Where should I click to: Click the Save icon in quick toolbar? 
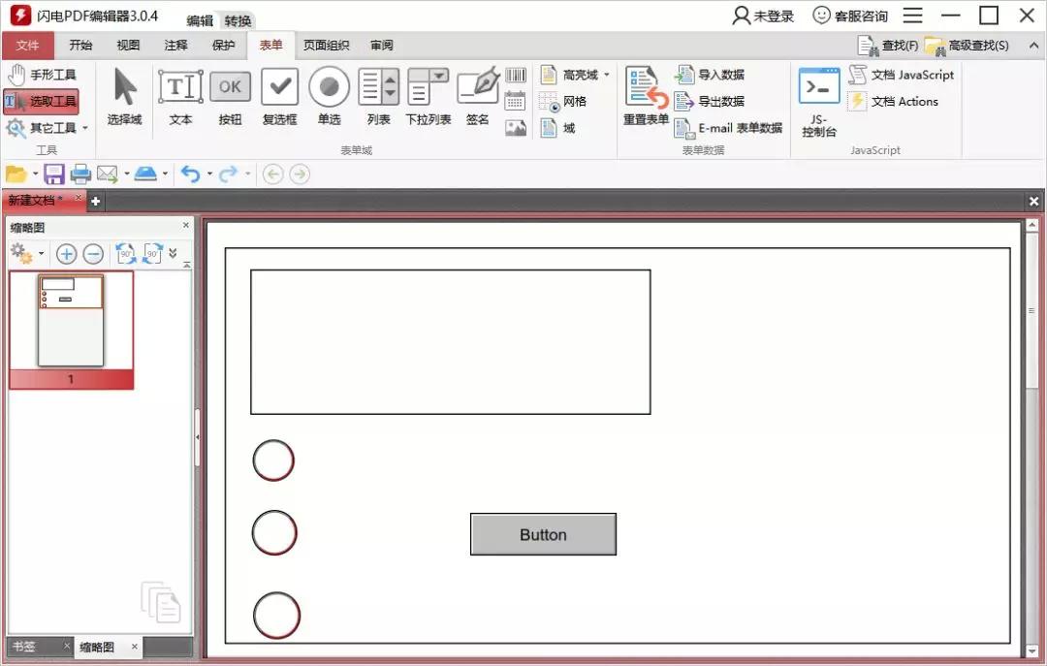54,174
